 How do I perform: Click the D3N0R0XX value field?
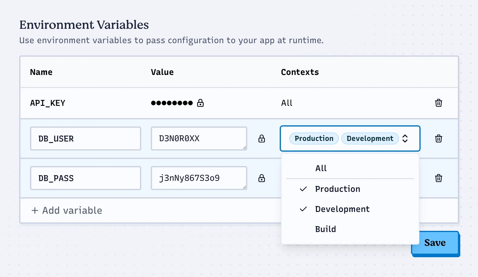pos(199,138)
